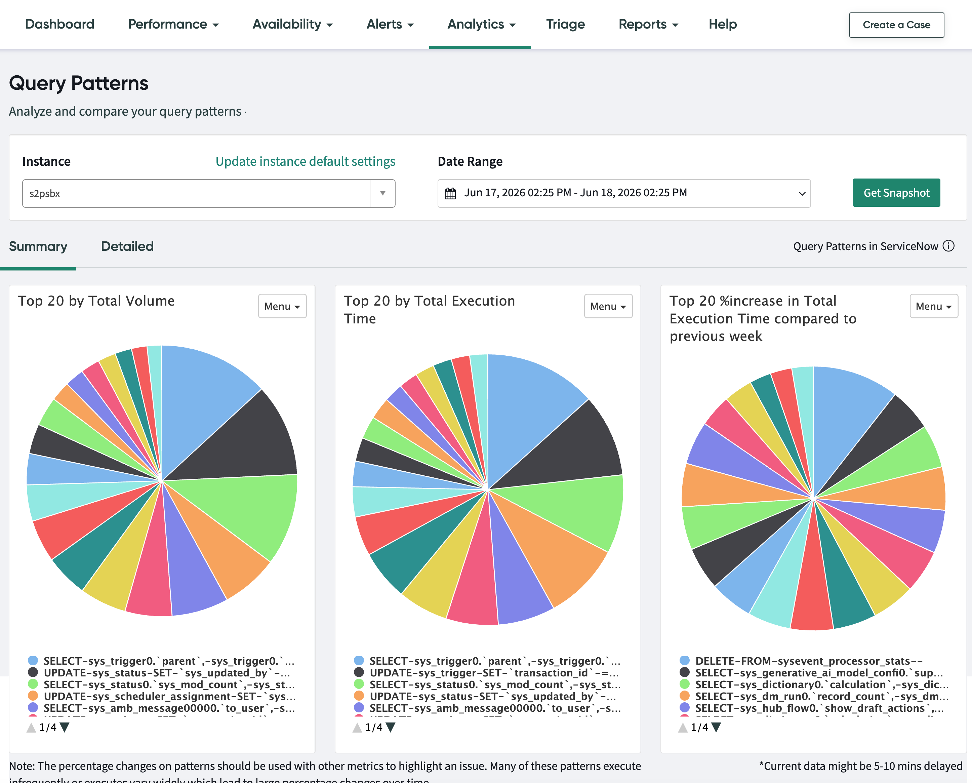Image resolution: width=972 pixels, height=783 pixels.
Task: Open the Date Range selector
Action: [624, 194]
